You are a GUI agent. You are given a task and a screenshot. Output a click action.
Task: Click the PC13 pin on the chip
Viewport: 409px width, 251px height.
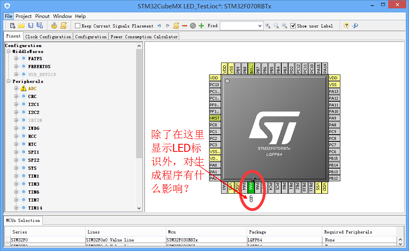coord(215,84)
